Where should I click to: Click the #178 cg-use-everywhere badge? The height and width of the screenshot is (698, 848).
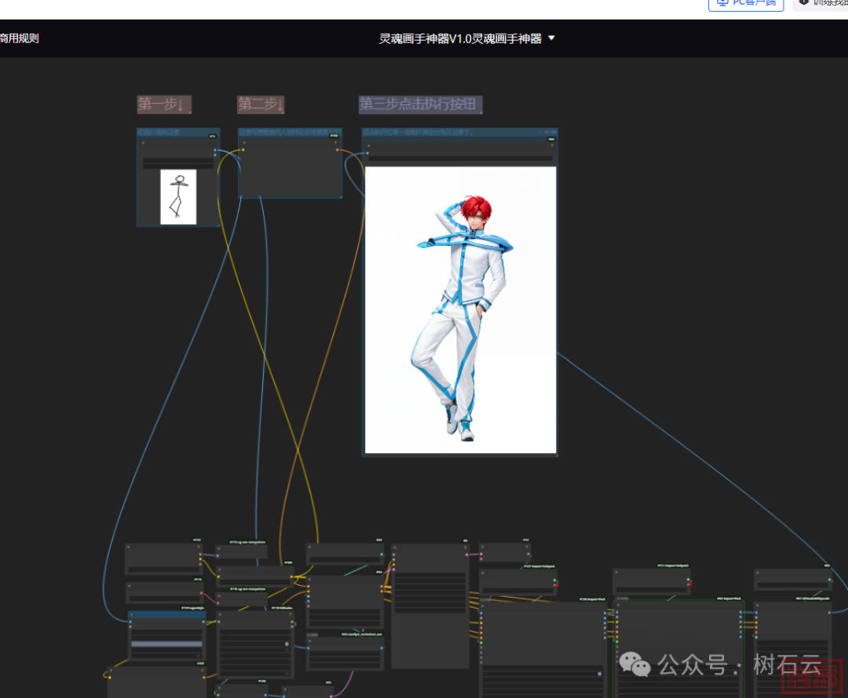click(247, 589)
